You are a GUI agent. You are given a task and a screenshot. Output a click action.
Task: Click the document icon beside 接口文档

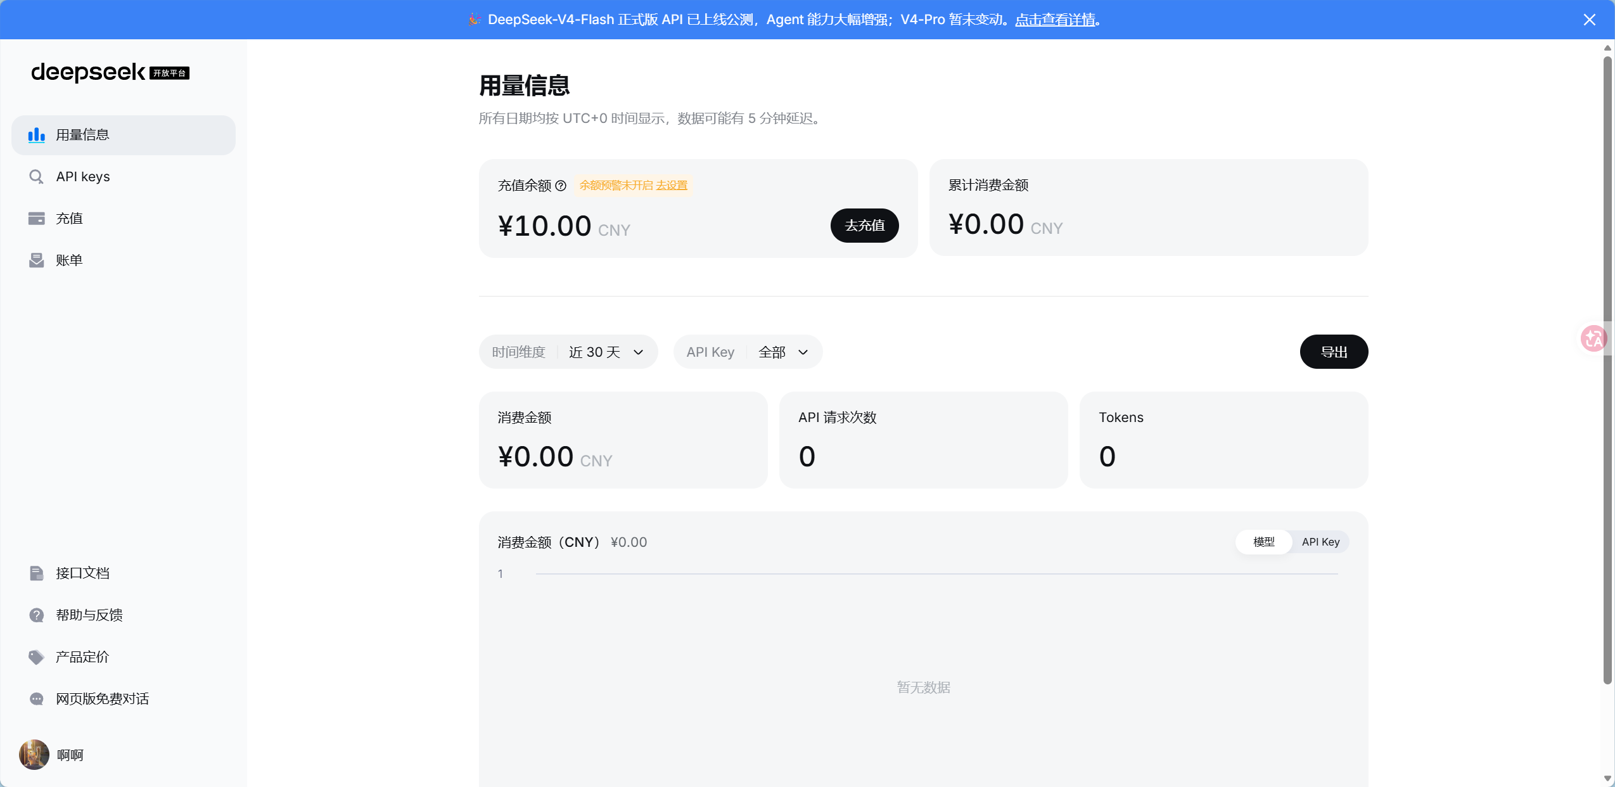click(37, 573)
